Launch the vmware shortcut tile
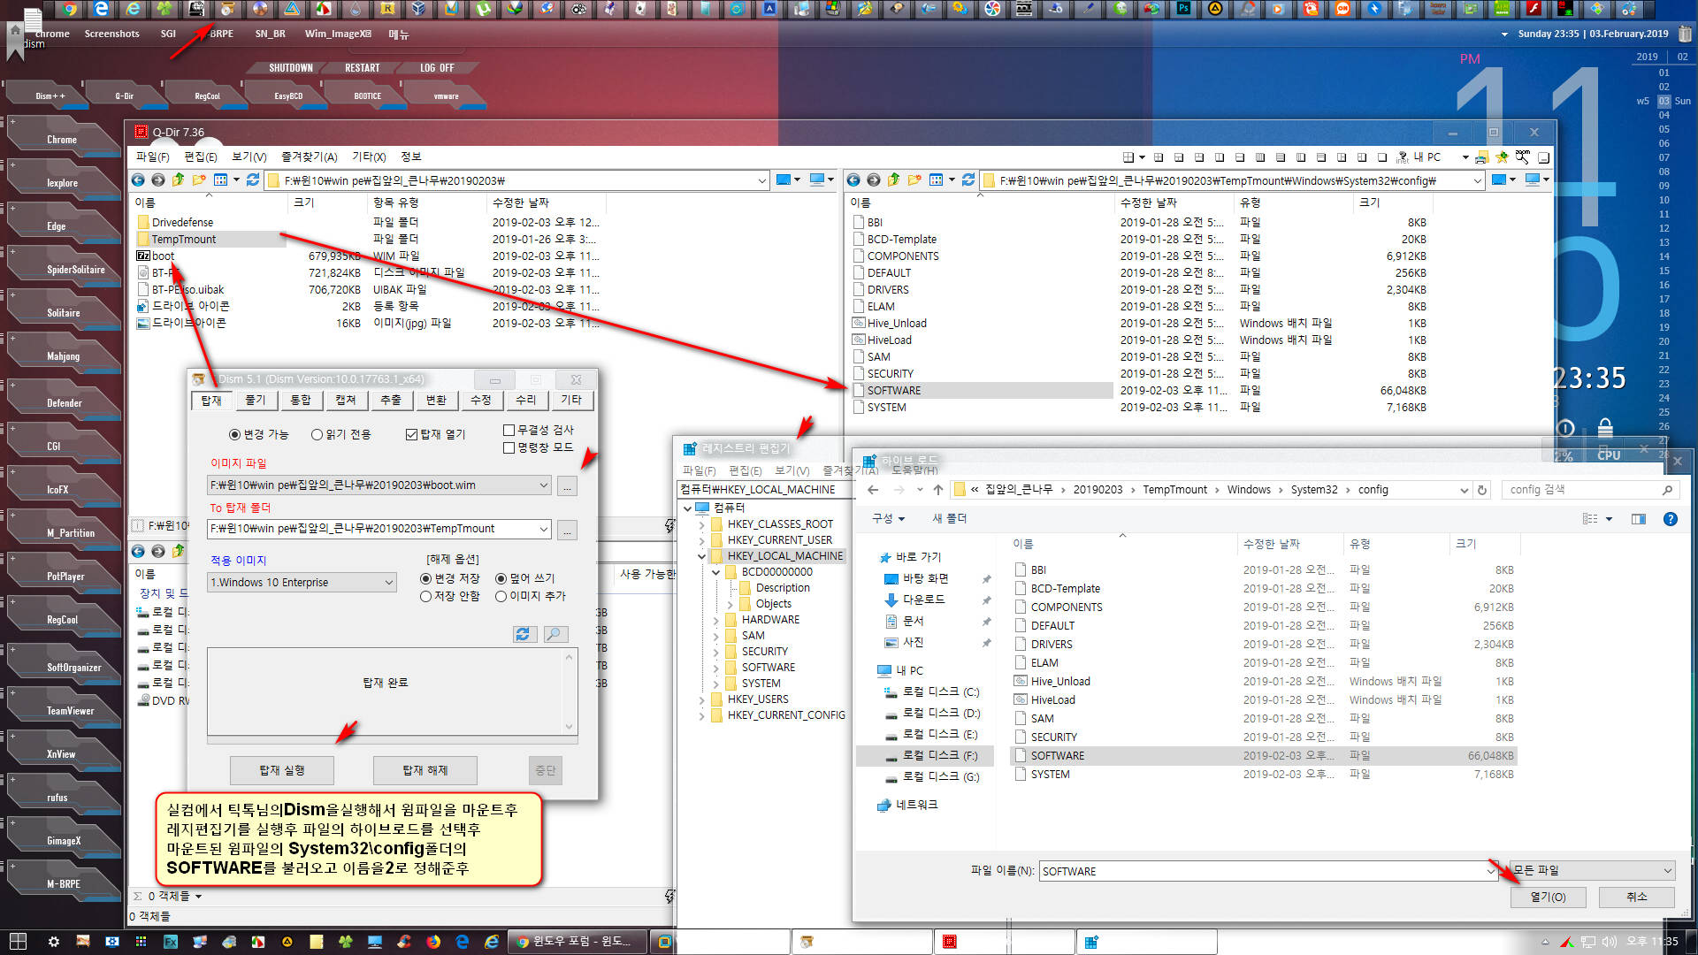Image resolution: width=1698 pixels, height=955 pixels. tap(447, 95)
